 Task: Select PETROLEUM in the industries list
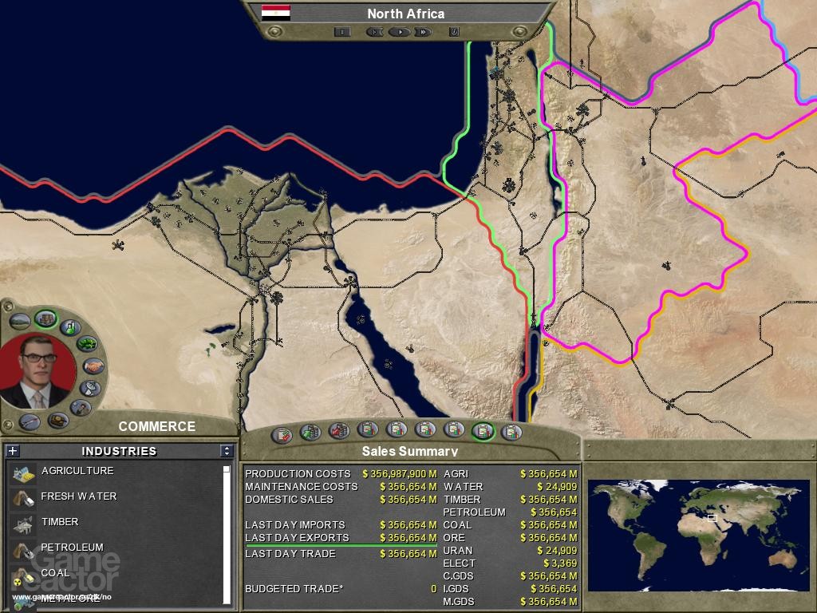(x=72, y=548)
